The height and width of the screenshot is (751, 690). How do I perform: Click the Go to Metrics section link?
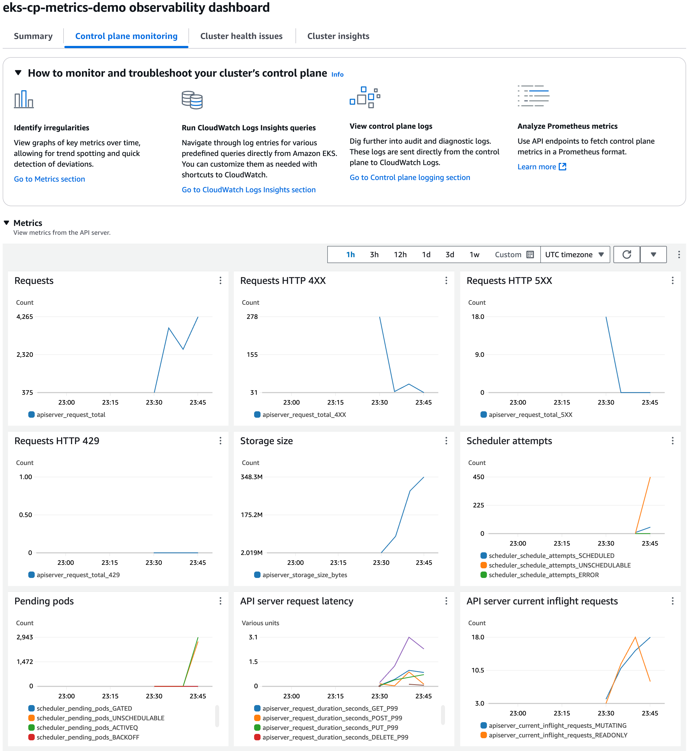click(x=49, y=179)
